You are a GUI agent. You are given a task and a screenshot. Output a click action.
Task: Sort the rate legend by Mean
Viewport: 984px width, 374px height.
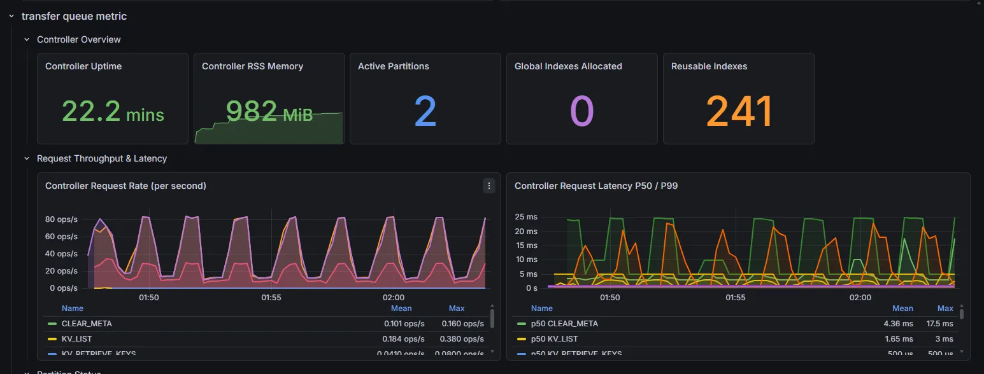coord(401,308)
